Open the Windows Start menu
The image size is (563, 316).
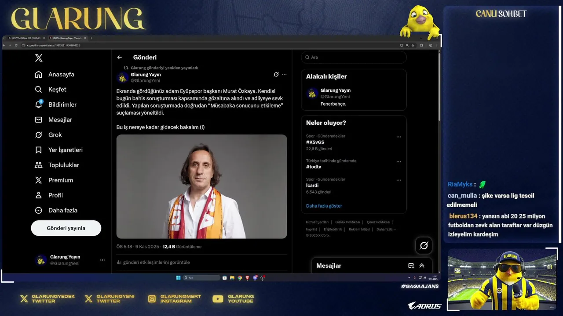tap(178, 277)
